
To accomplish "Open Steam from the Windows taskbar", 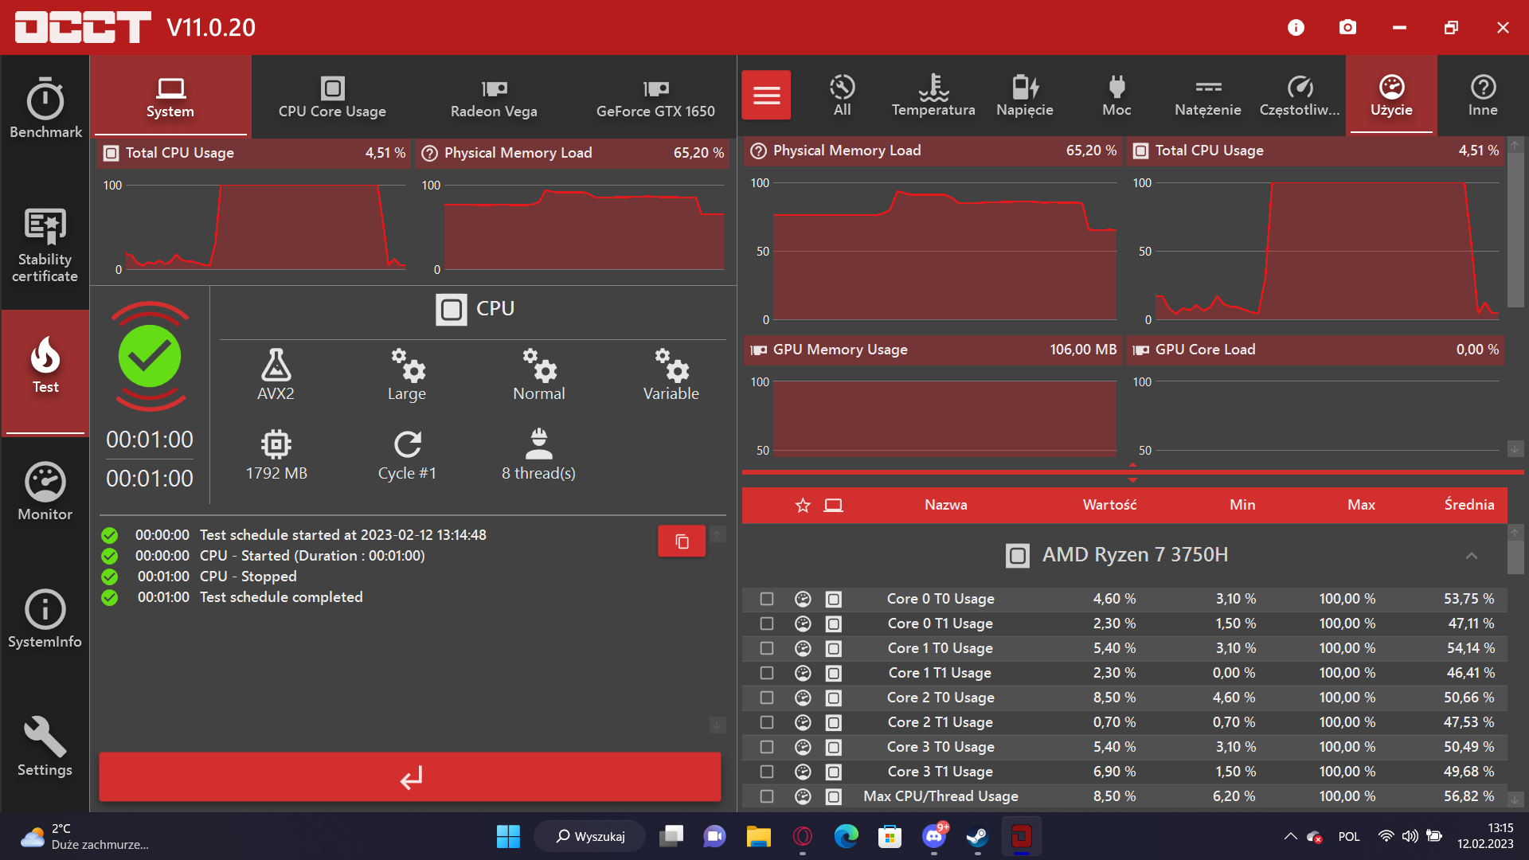I will pyautogui.click(x=977, y=836).
